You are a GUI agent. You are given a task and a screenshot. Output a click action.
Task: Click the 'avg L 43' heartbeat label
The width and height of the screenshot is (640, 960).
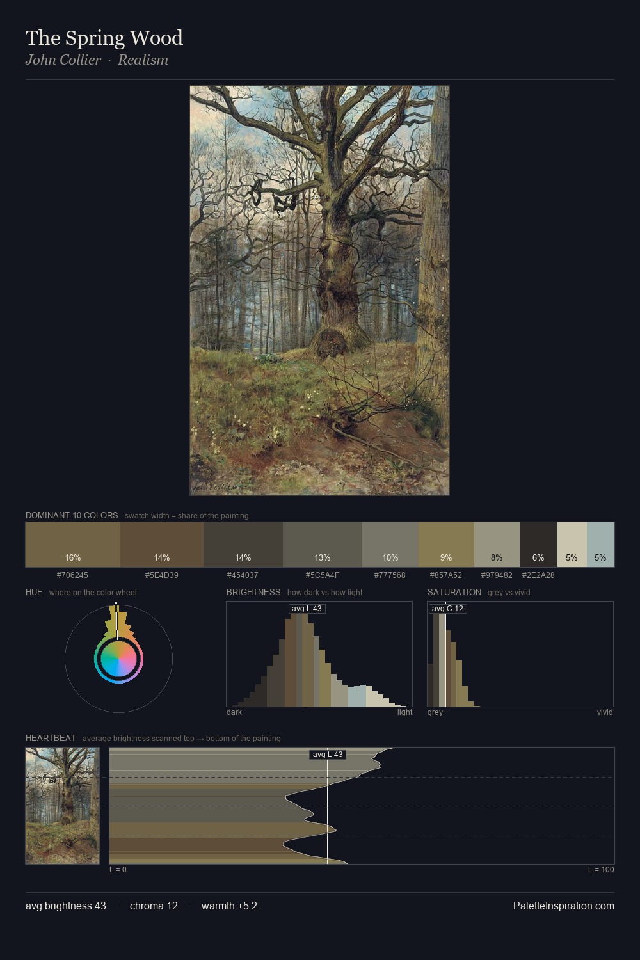[328, 755]
